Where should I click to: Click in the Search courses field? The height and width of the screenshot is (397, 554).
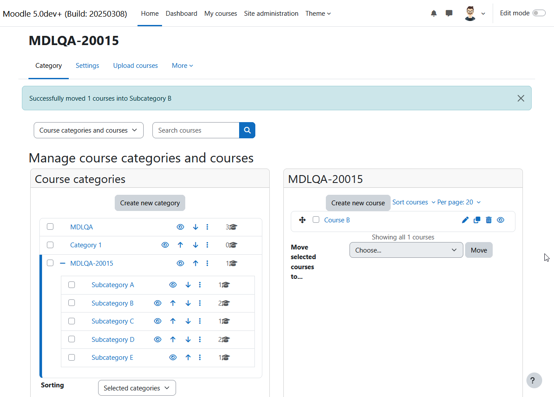click(x=196, y=130)
